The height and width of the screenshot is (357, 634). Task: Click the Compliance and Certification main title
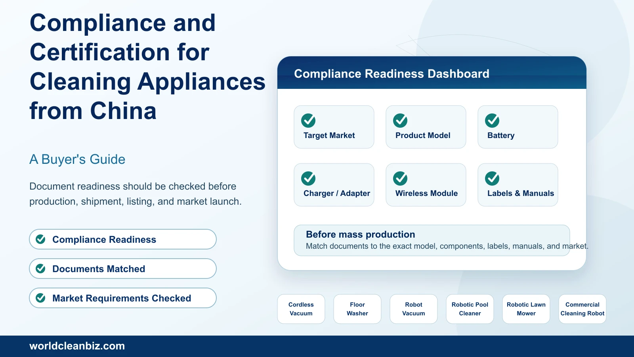coord(147,67)
